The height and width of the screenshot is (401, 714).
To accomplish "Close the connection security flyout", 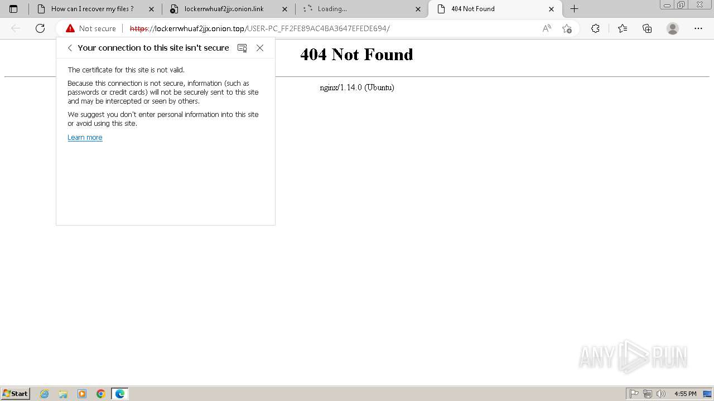I will click(260, 48).
